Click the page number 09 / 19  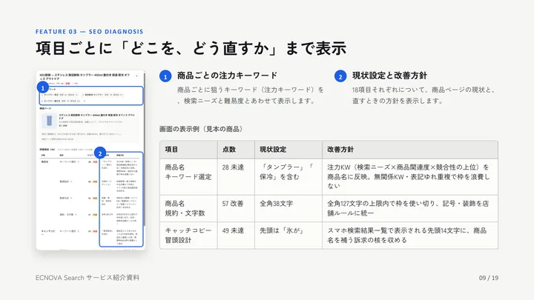pos(488,278)
